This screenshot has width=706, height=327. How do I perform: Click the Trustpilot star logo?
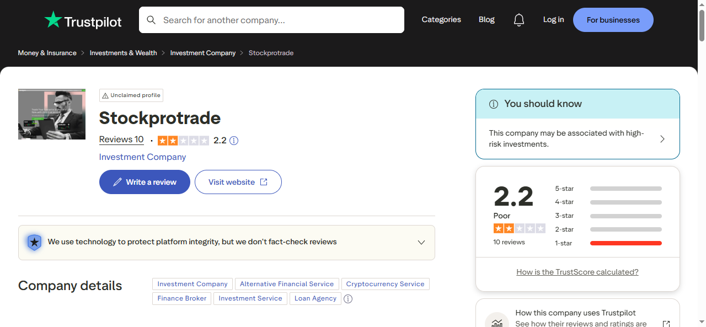[54, 20]
